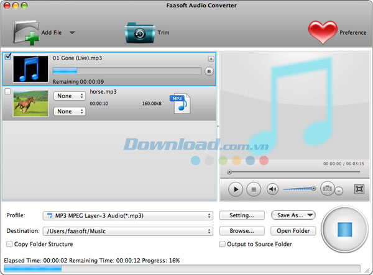Adjust the preview volume slider

(x=300, y=189)
